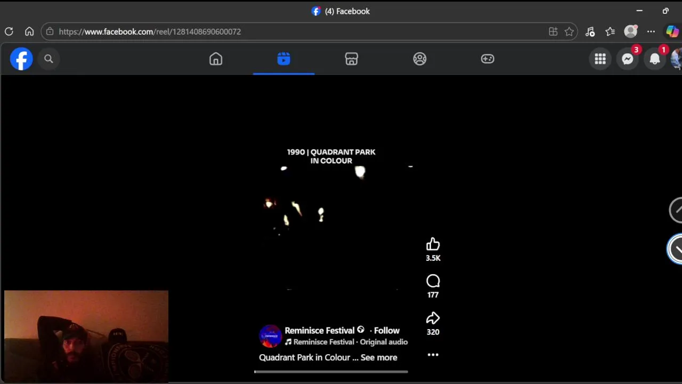Open the Groups tab
This screenshot has width=682, height=384.
(x=420, y=59)
